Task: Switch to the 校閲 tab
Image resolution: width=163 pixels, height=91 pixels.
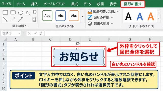Action: coord(100,4)
